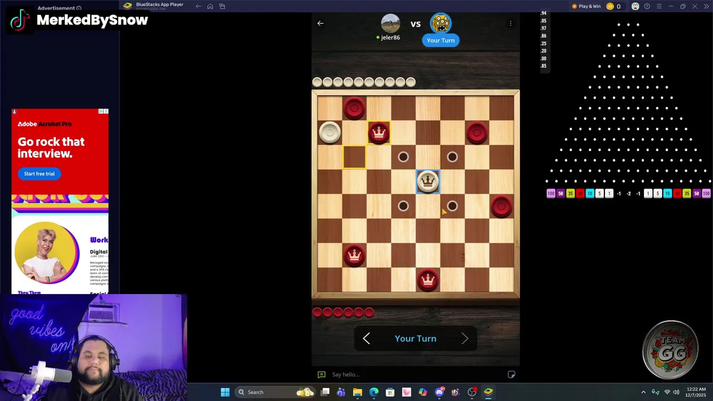Open the emoji sticker icon right of the chat field
713x401 pixels.
(511, 374)
